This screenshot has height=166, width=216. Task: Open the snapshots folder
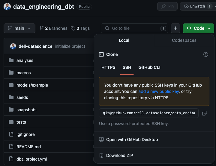tap(26, 110)
